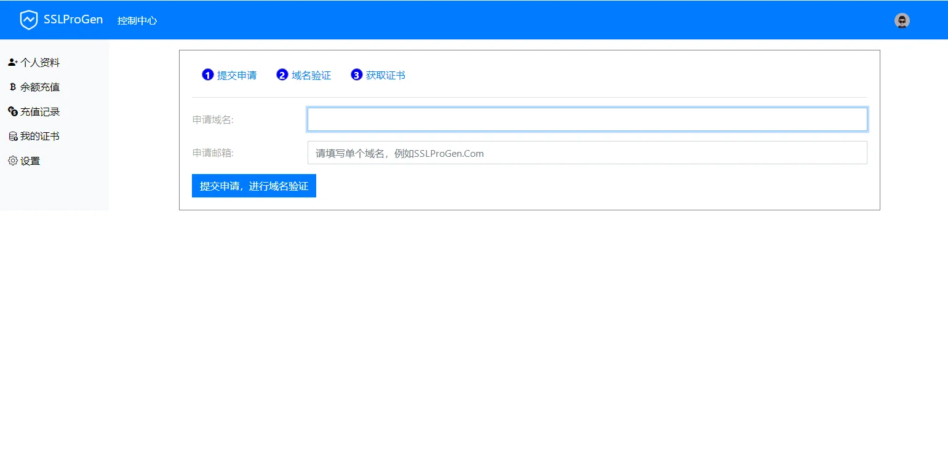The height and width of the screenshot is (457, 948).
Task: Click the step 2 numbered badge
Action: pos(282,74)
